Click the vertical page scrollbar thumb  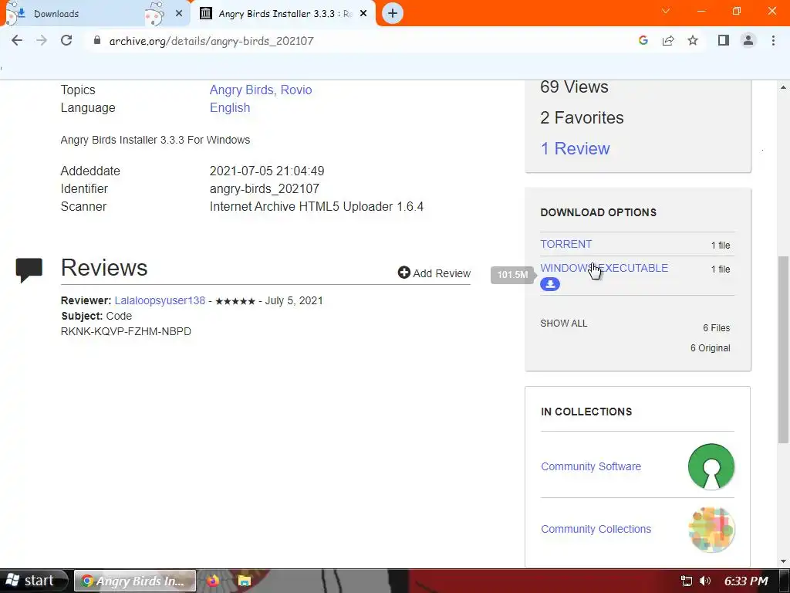783,350
